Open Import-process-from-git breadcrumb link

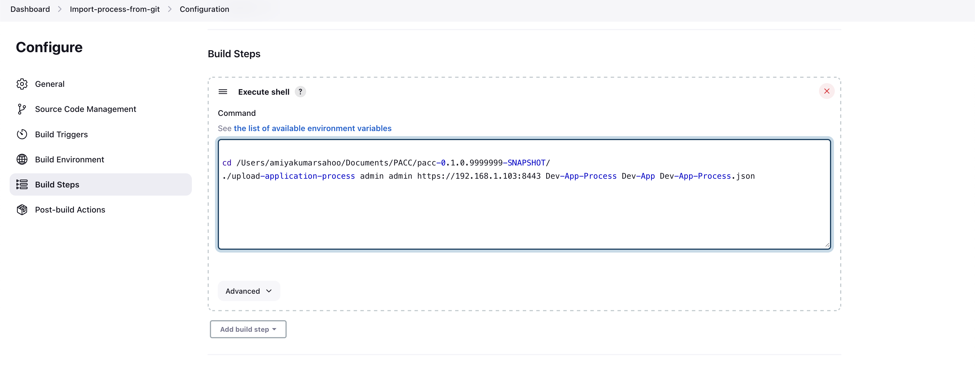[x=115, y=9]
